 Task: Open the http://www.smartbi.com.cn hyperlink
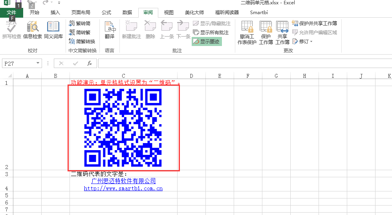click(123, 189)
